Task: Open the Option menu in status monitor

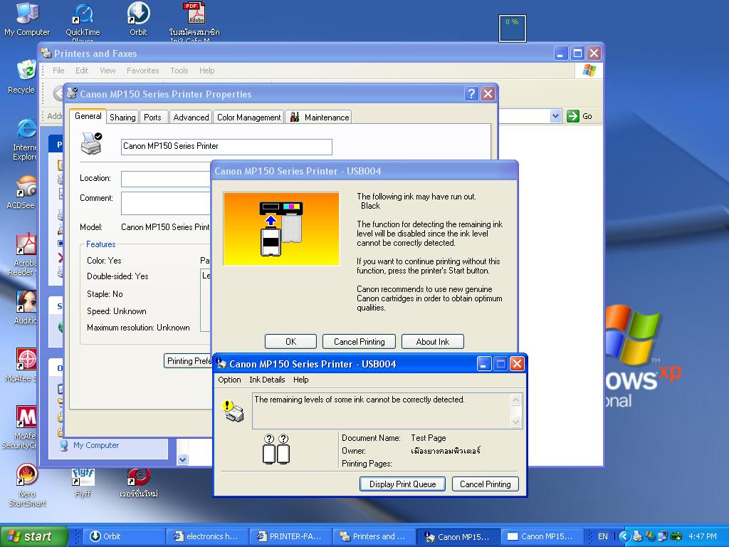Action: [230, 380]
